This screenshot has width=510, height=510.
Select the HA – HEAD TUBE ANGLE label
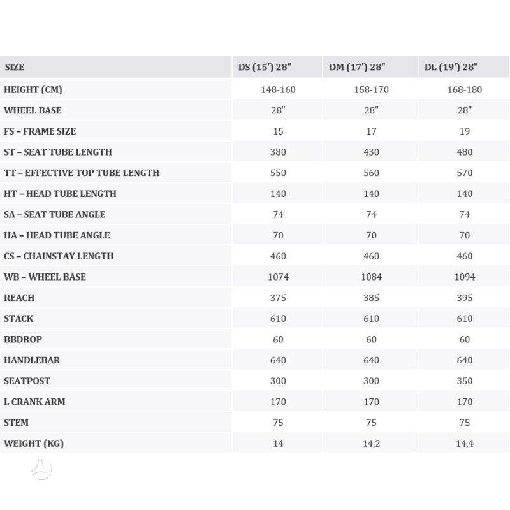(57, 235)
